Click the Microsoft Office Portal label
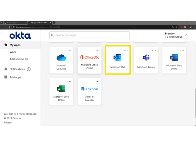This screenshot has width=196, height=147. coord(89,67)
